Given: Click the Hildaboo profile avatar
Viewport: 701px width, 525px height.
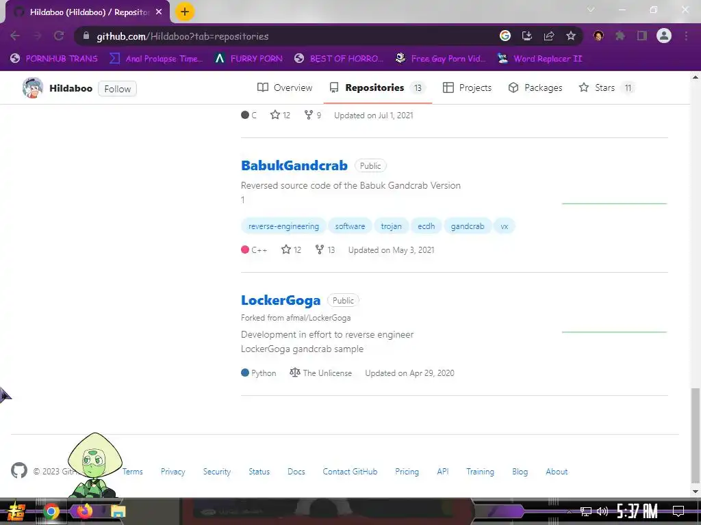Looking at the screenshot, I should point(33,88).
